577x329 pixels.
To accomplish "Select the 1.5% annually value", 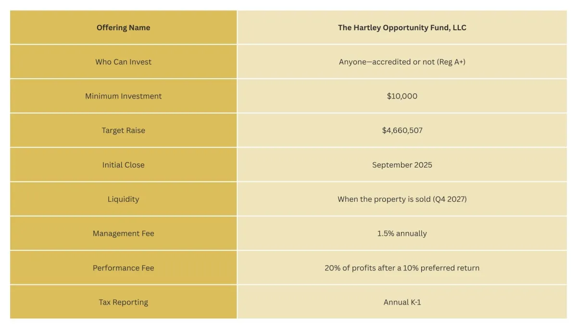I will tap(402, 233).
